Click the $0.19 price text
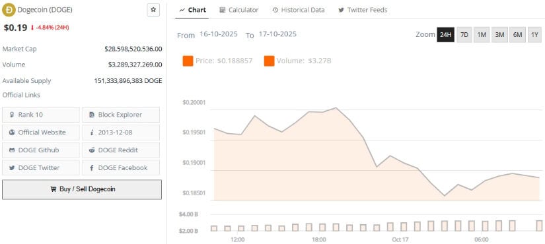The height and width of the screenshot is (244, 545). click(x=15, y=28)
